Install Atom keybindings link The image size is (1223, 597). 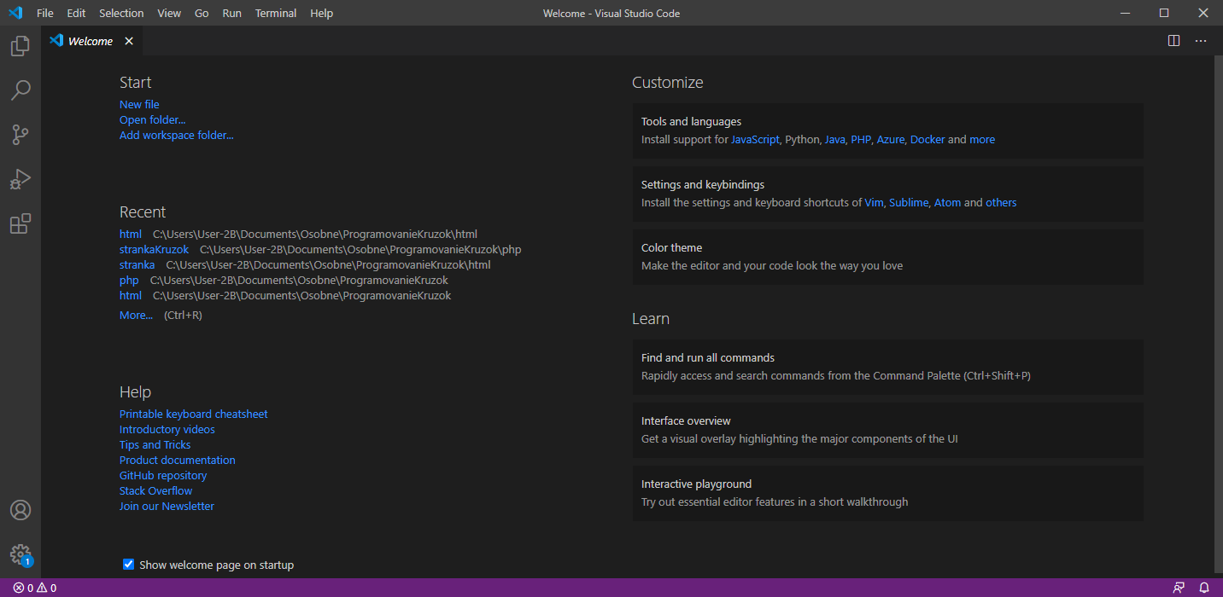pyautogui.click(x=947, y=203)
